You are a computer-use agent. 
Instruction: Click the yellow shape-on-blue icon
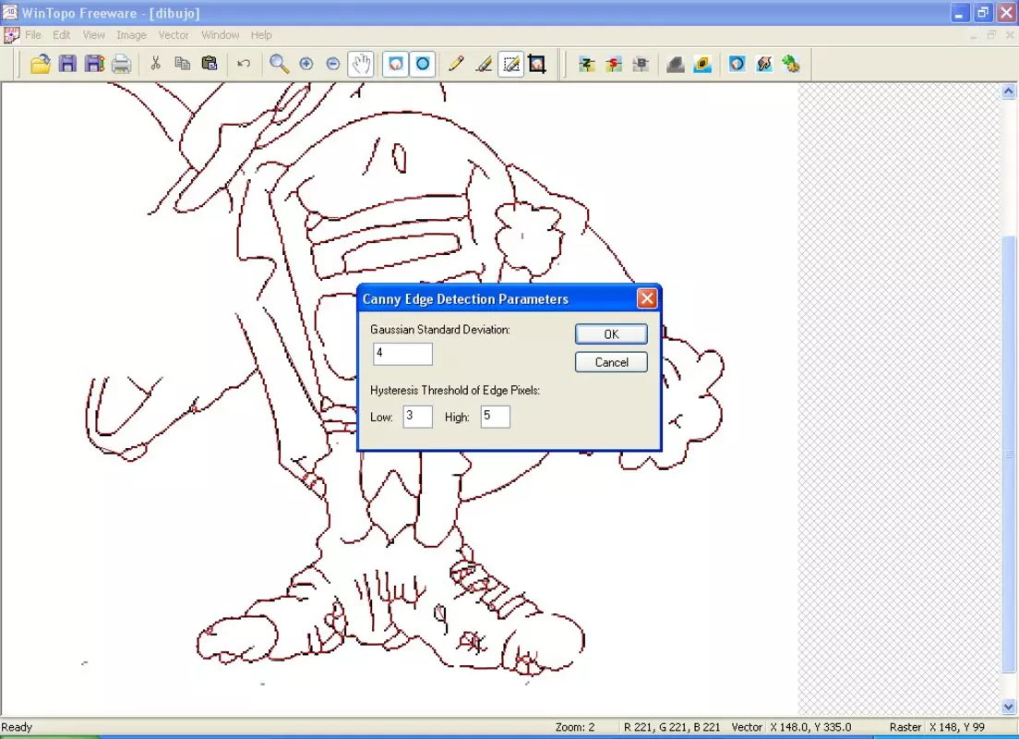(702, 64)
